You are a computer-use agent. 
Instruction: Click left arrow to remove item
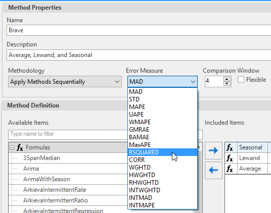[x=213, y=170]
